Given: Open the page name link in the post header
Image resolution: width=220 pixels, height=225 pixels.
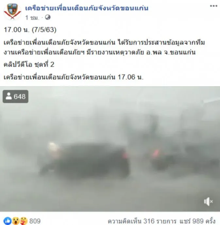Looking at the screenshot, I should pyautogui.click(x=87, y=8).
